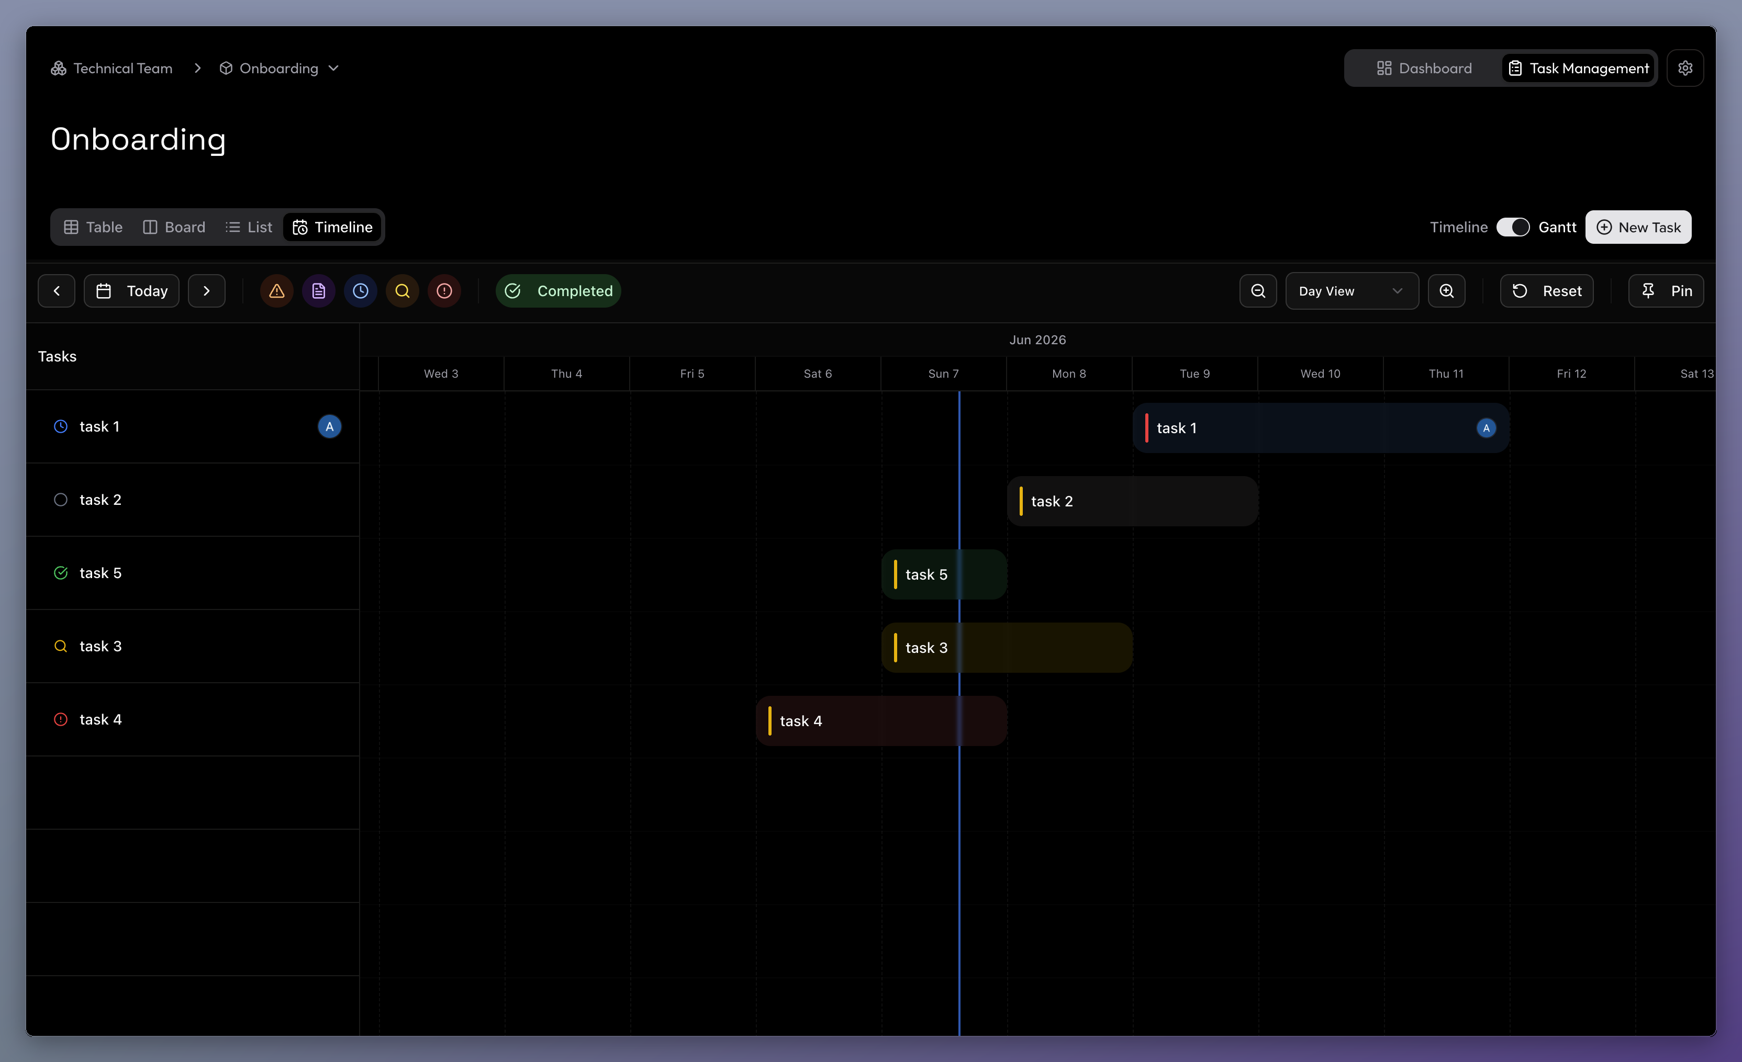Click the New Task button

(1638, 227)
